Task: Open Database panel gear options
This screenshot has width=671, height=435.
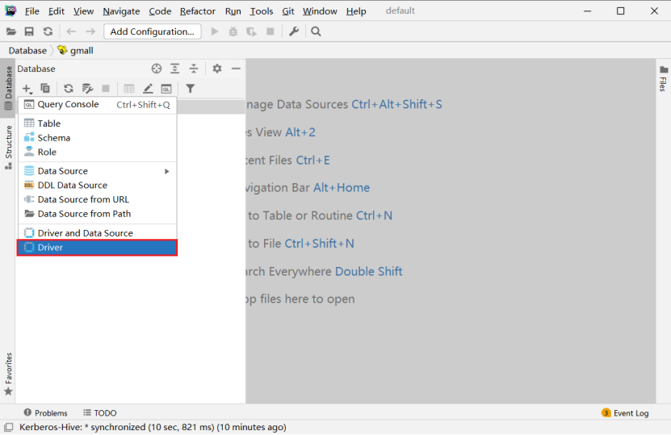Action: coord(217,69)
